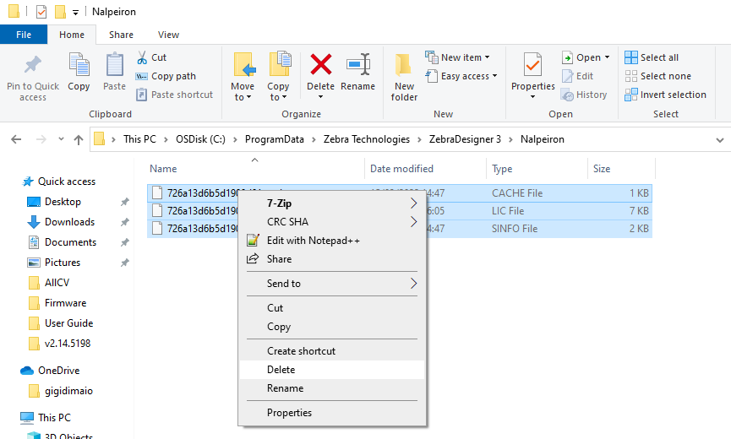Click Cut scissors in the ribbon

coord(151,57)
